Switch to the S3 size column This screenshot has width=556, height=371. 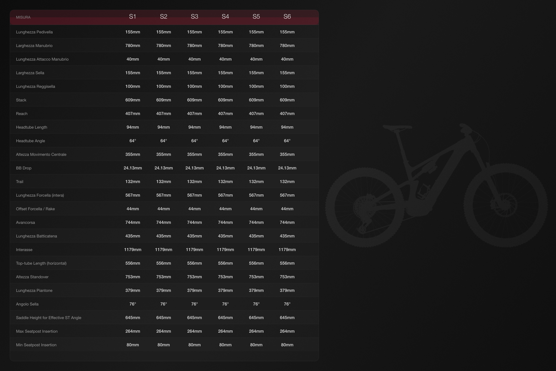[194, 17]
